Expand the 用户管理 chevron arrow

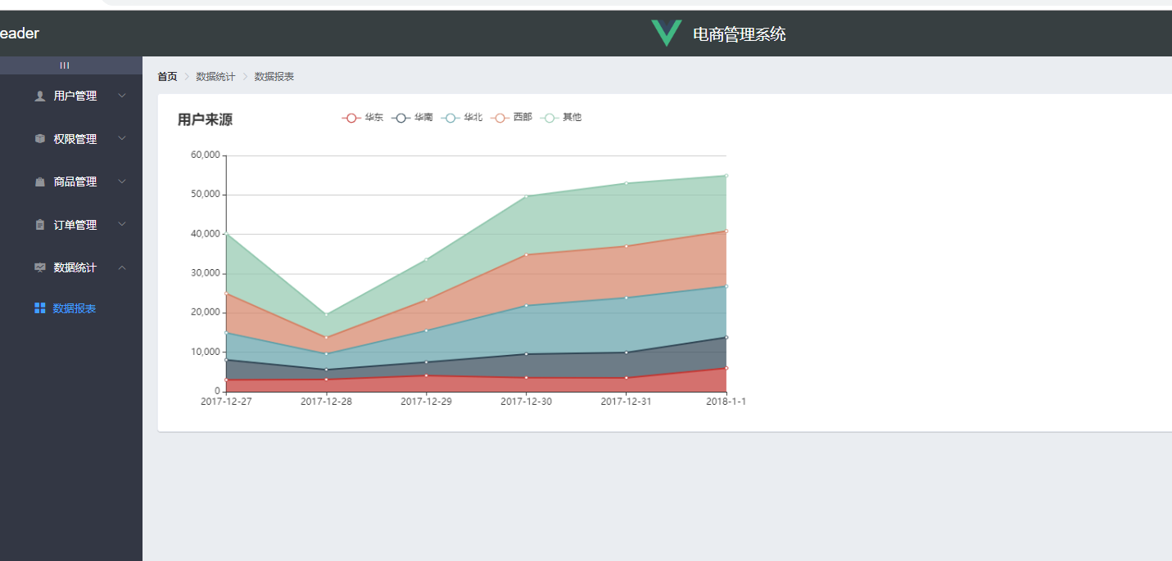(x=122, y=96)
